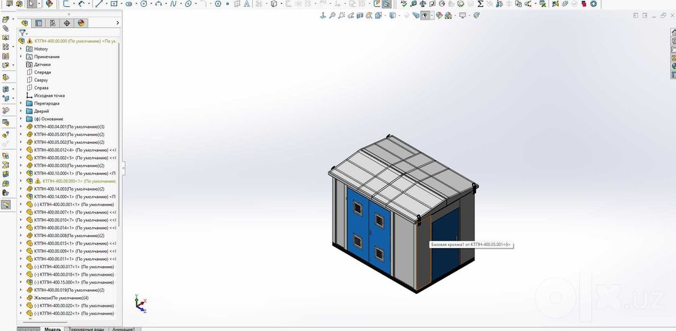Switch to the Модель tab
The height and width of the screenshot is (331, 676).
53,329
